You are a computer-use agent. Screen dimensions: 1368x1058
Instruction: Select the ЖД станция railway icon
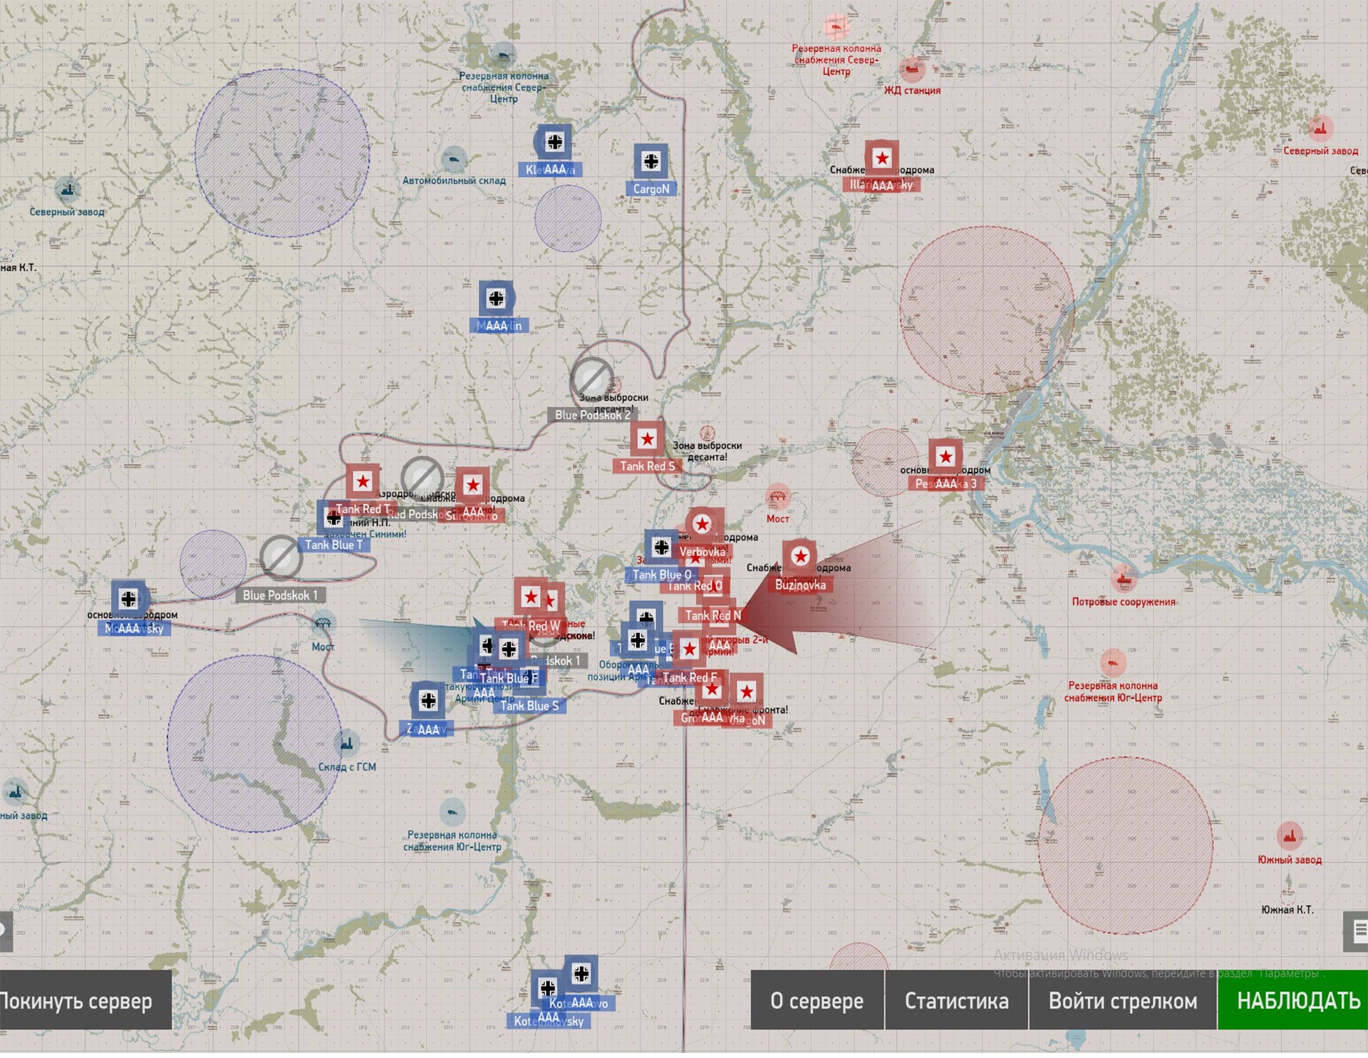tap(911, 71)
